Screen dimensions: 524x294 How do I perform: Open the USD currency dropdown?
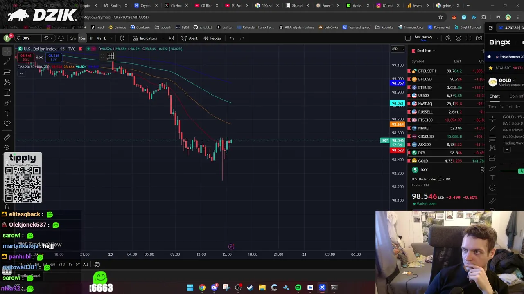(x=398, y=49)
